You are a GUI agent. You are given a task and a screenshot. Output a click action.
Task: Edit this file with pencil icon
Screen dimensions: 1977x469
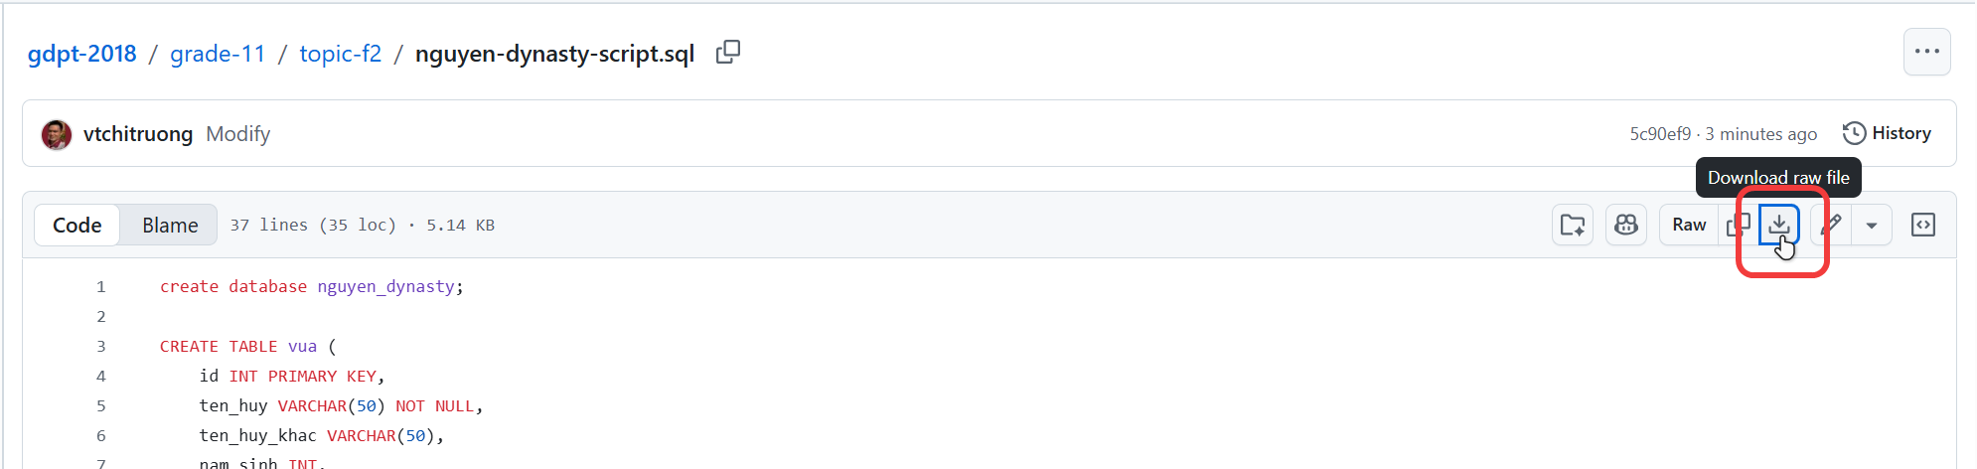coord(1833,226)
